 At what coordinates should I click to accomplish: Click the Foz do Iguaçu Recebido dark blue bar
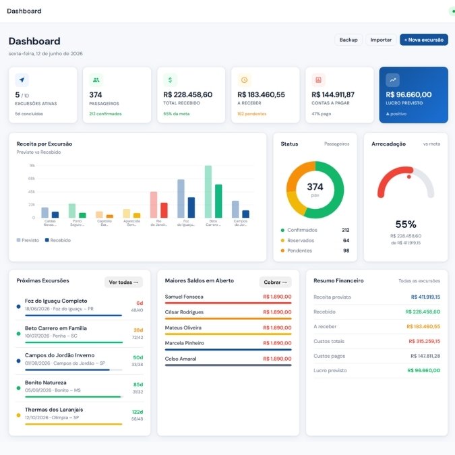[x=191, y=208]
